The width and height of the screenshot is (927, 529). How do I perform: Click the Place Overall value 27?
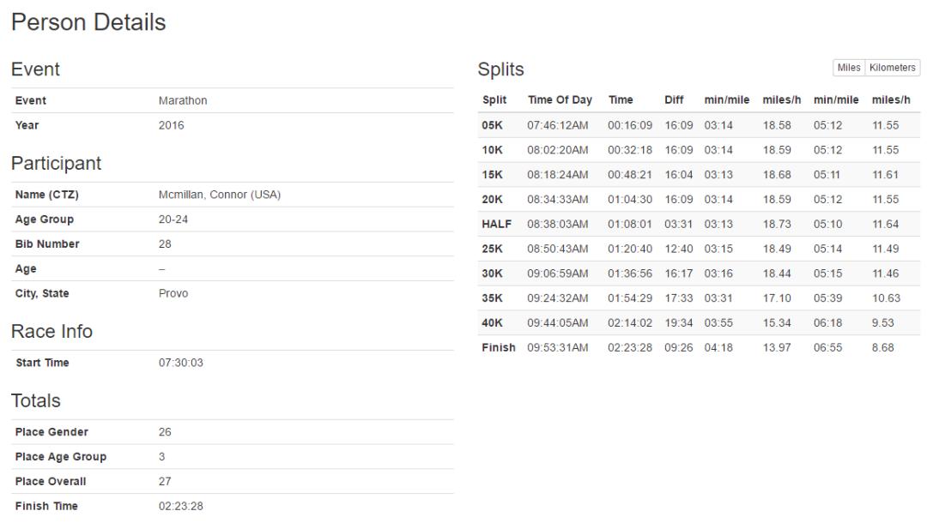(x=165, y=481)
